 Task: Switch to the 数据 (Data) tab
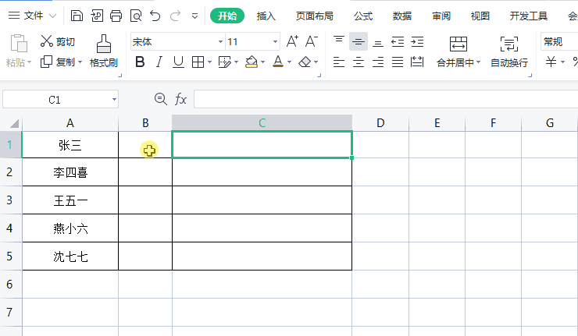[401, 16]
